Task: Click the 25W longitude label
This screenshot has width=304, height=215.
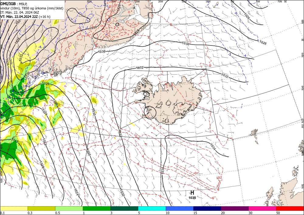Action: 137,2
